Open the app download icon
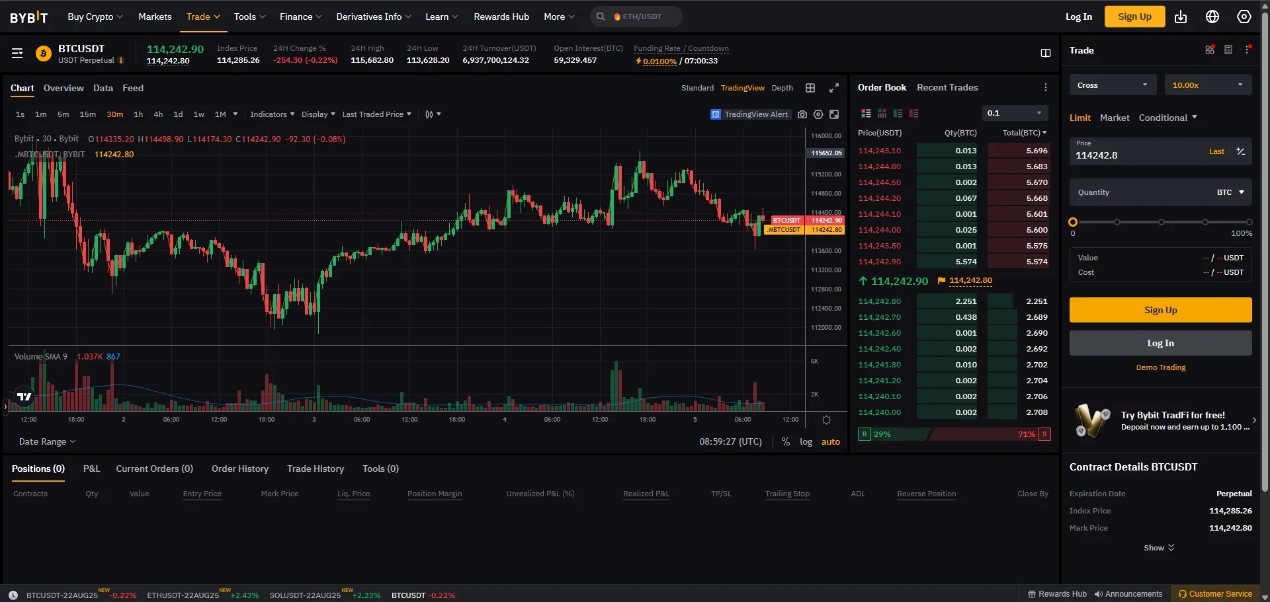The image size is (1270, 602). [x=1181, y=17]
